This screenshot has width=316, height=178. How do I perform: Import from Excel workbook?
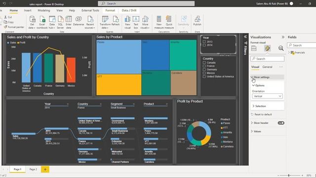coord(42,22)
